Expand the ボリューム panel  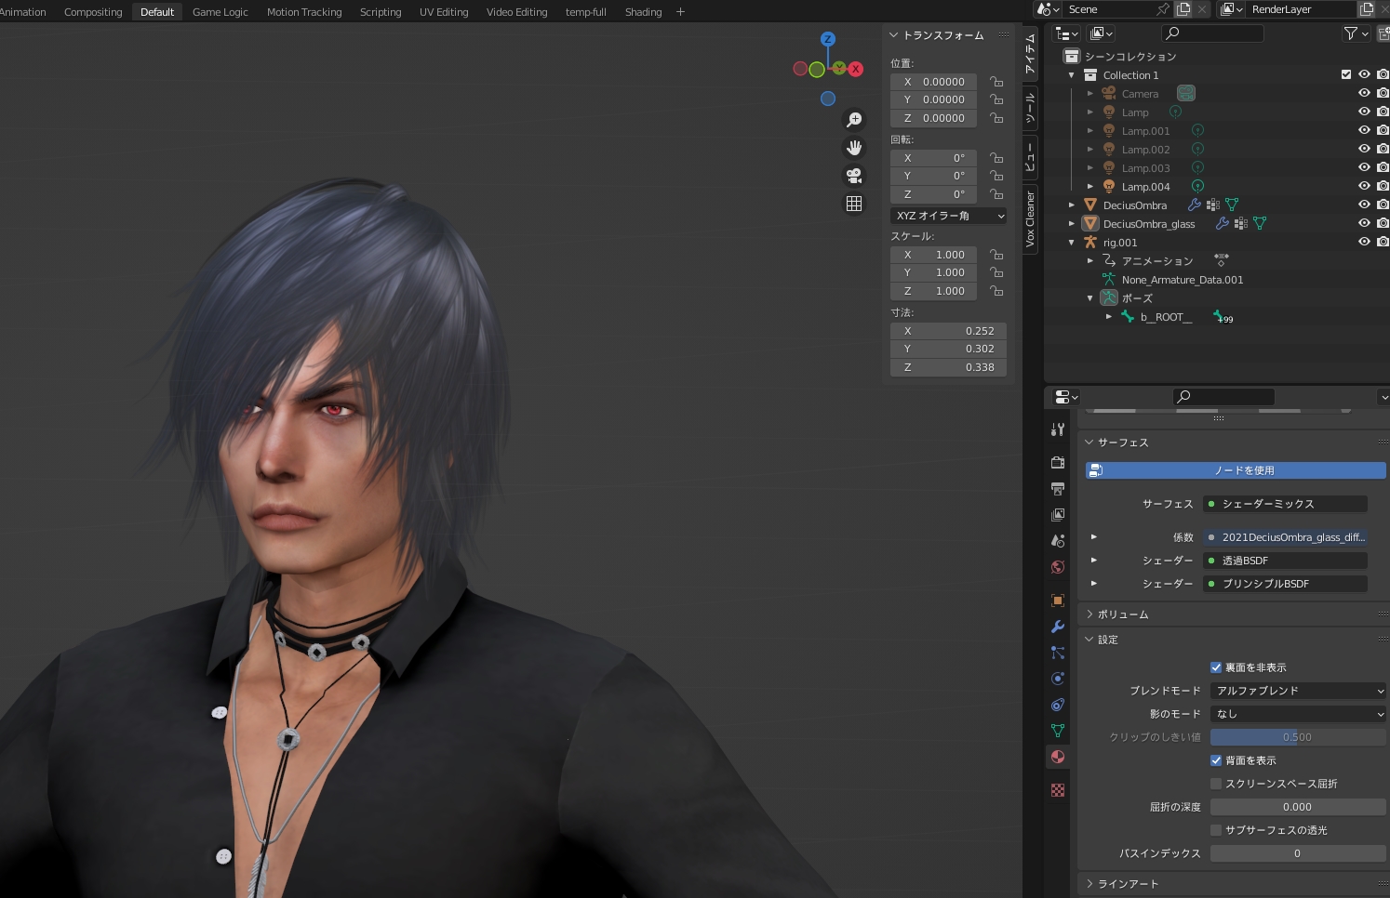[1123, 614]
